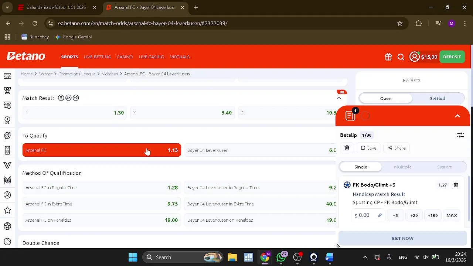This screenshot has width=473, height=266.
Task: Show hidden system tray icons
Action: click(x=365, y=257)
